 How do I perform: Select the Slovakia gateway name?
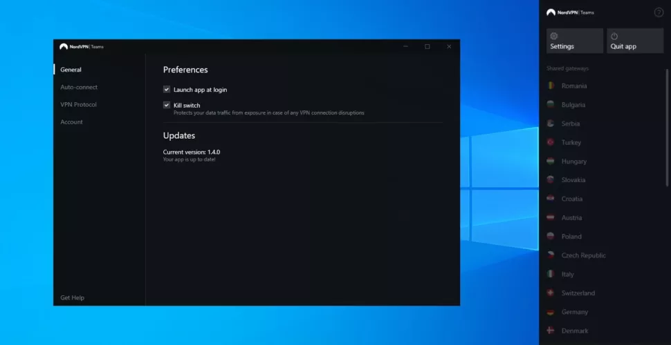[573, 180]
